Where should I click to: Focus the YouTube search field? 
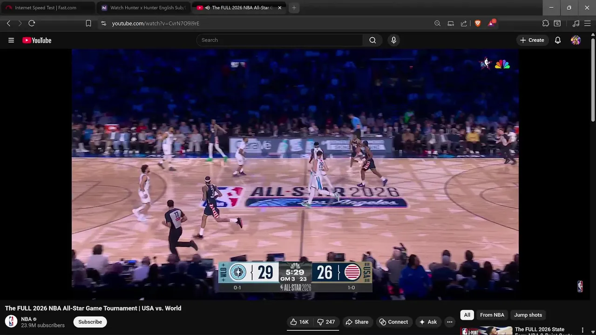(279, 40)
